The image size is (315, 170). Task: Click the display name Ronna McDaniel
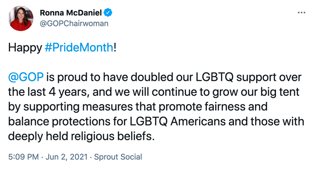pos(71,13)
